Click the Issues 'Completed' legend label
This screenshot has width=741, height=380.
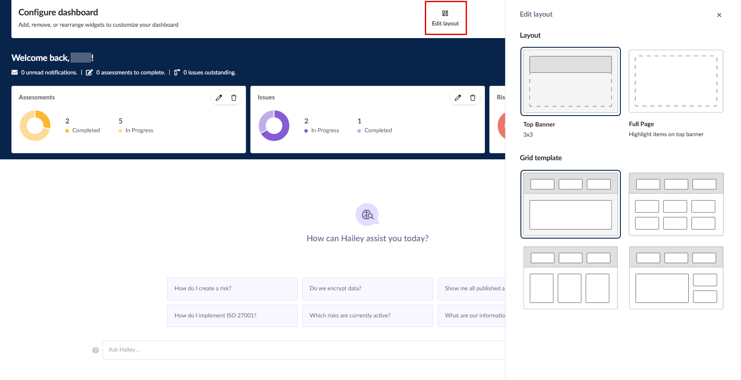pyautogui.click(x=378, y=130)
